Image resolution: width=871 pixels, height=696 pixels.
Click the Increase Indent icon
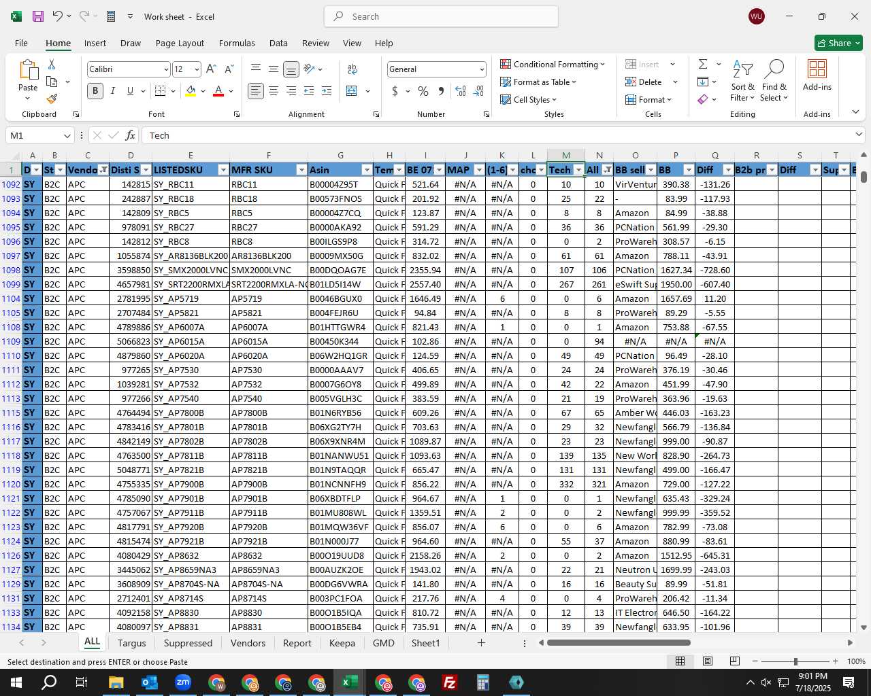(327, 91)
